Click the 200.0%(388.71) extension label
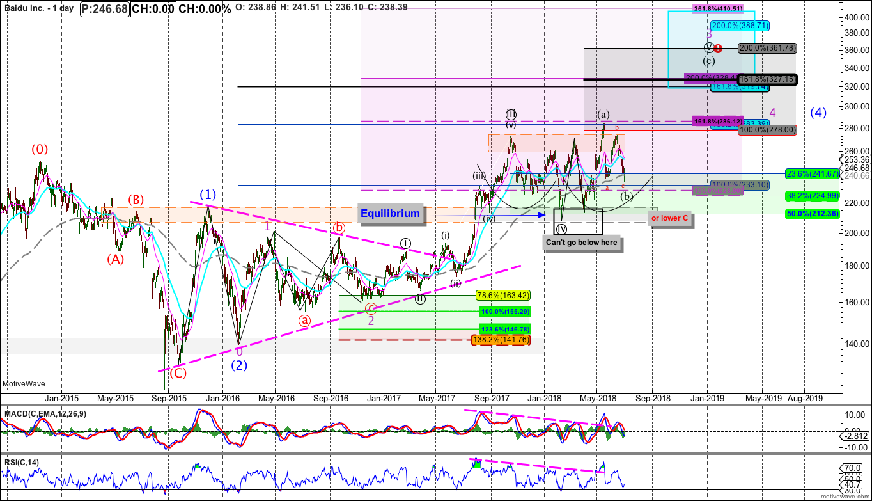Screen dimensions: 872x501 (x=740, y=26)
